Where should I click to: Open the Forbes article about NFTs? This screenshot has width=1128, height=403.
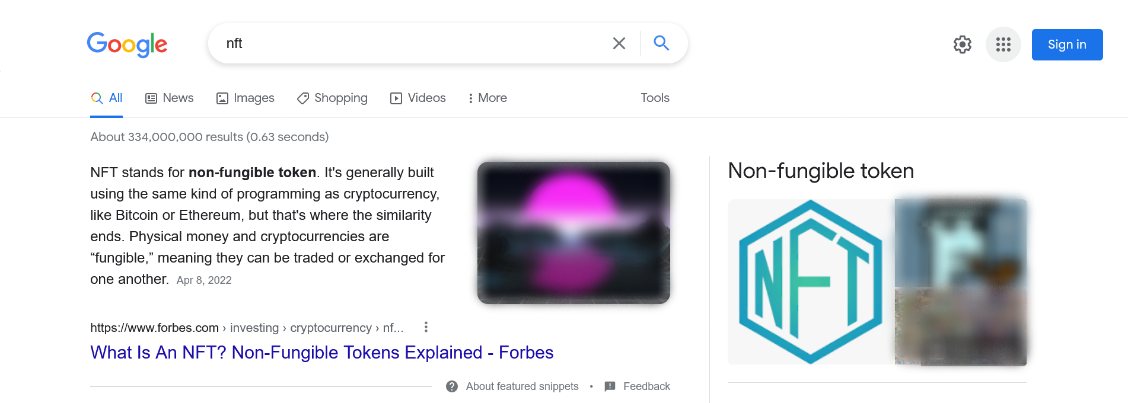(x=321, y=352)
